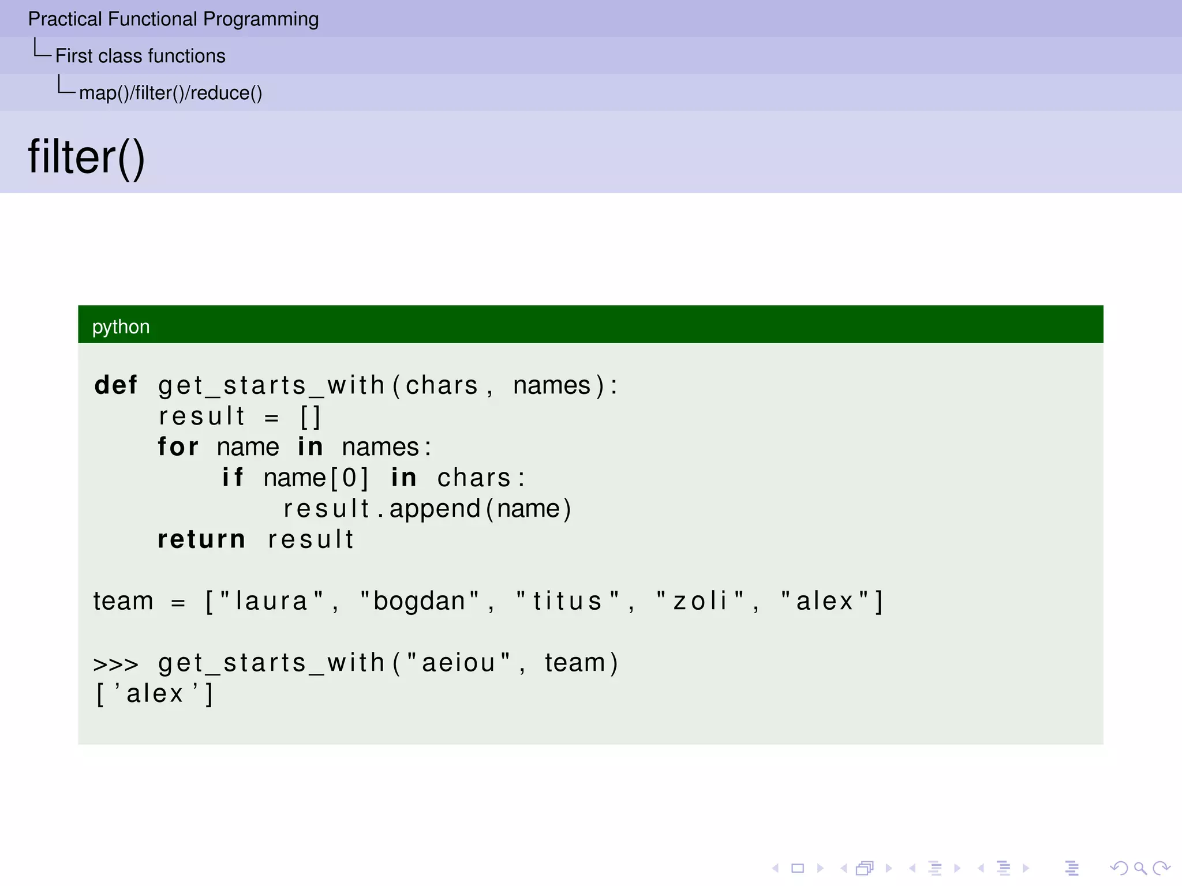Open 'Practical Functional Programming' header link

point(173,20)
